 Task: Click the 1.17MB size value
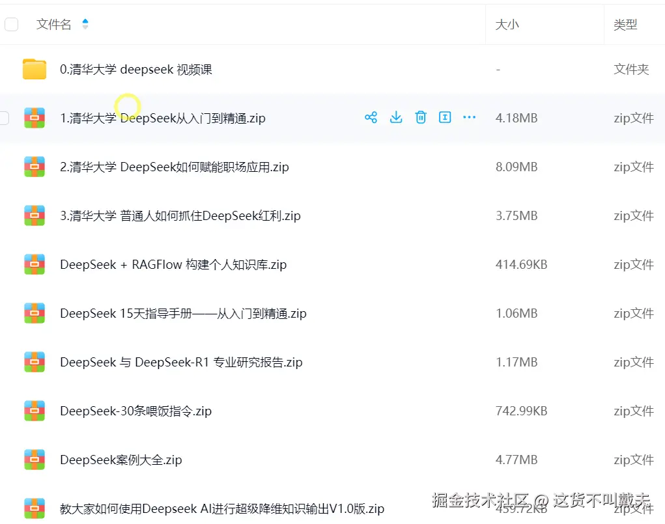tap(516, 362)
